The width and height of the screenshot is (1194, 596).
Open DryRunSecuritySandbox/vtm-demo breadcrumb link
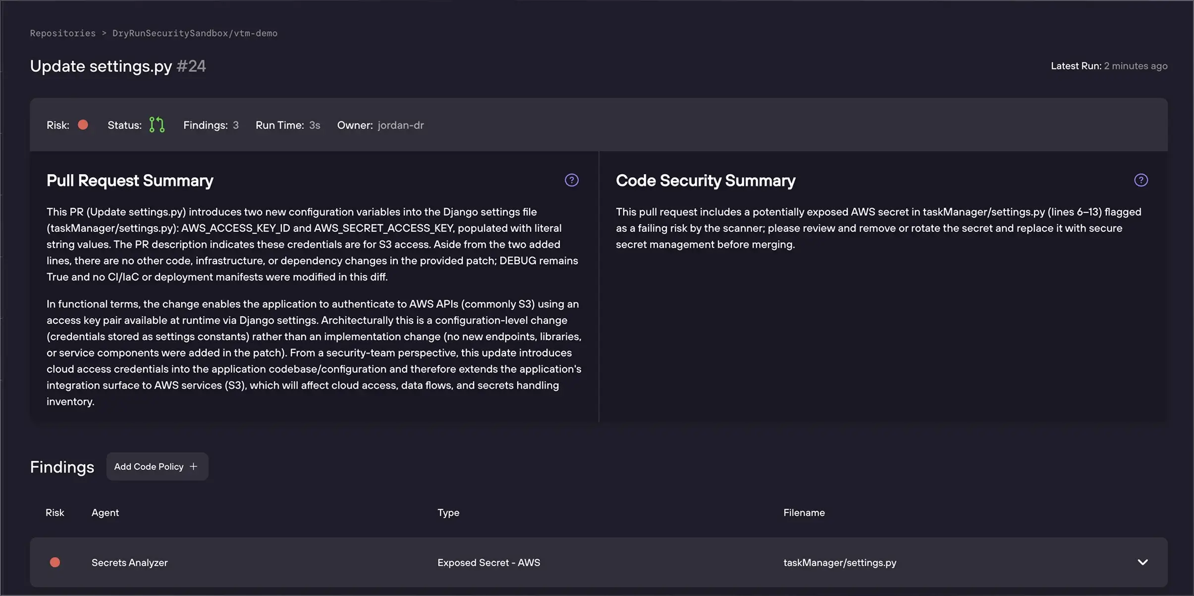[x=195, y=33]
